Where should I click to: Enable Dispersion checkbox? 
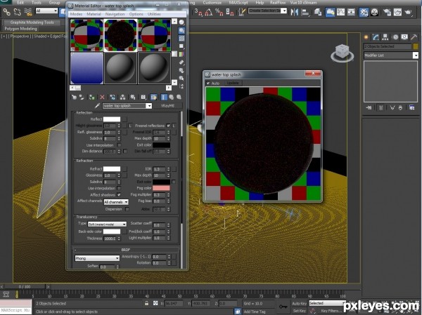pyautogui.click(x=127, y=209)
